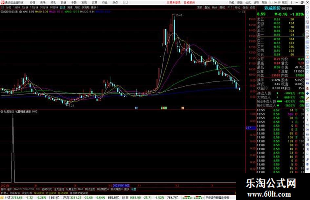This screenshot has width=310, height=200.
Task: Select the 日线 daily period tab
Action: click(62, 7)
